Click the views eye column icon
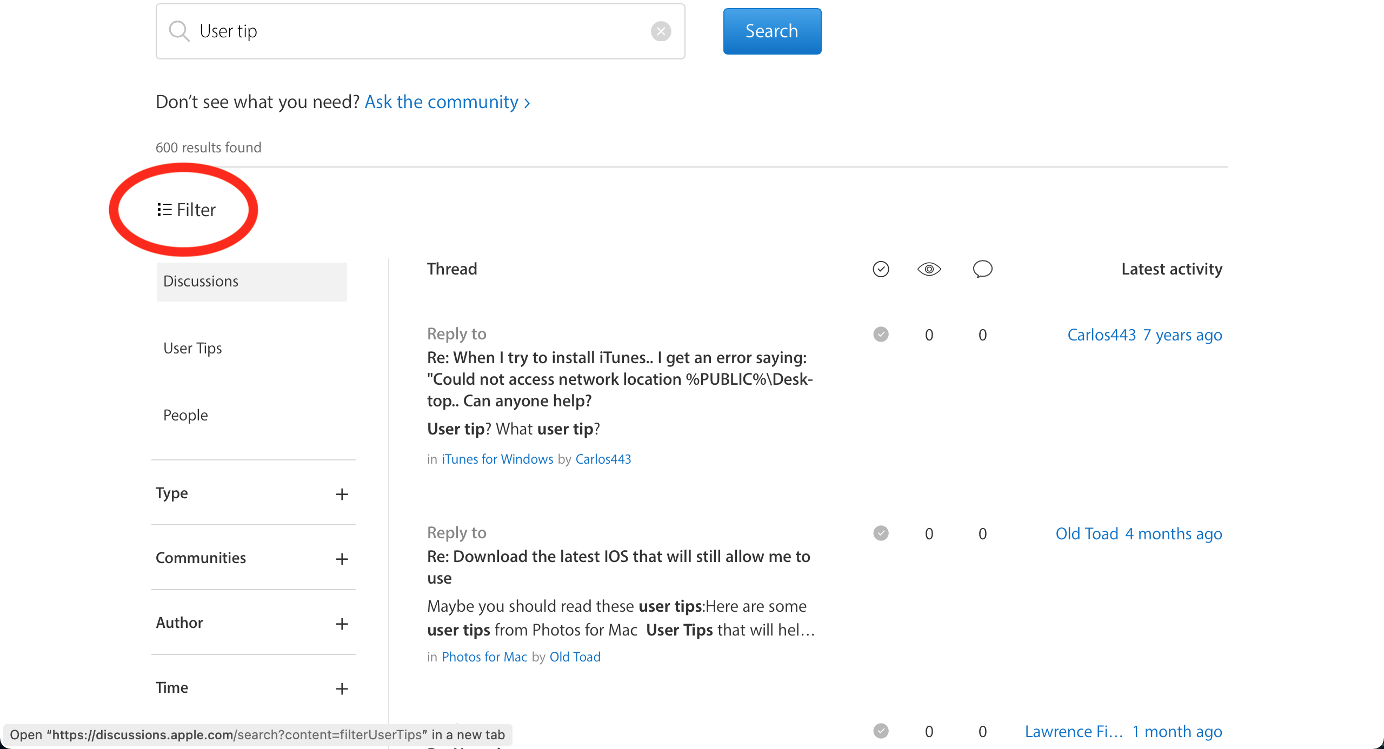1384x749 pixels. point(929,269)
